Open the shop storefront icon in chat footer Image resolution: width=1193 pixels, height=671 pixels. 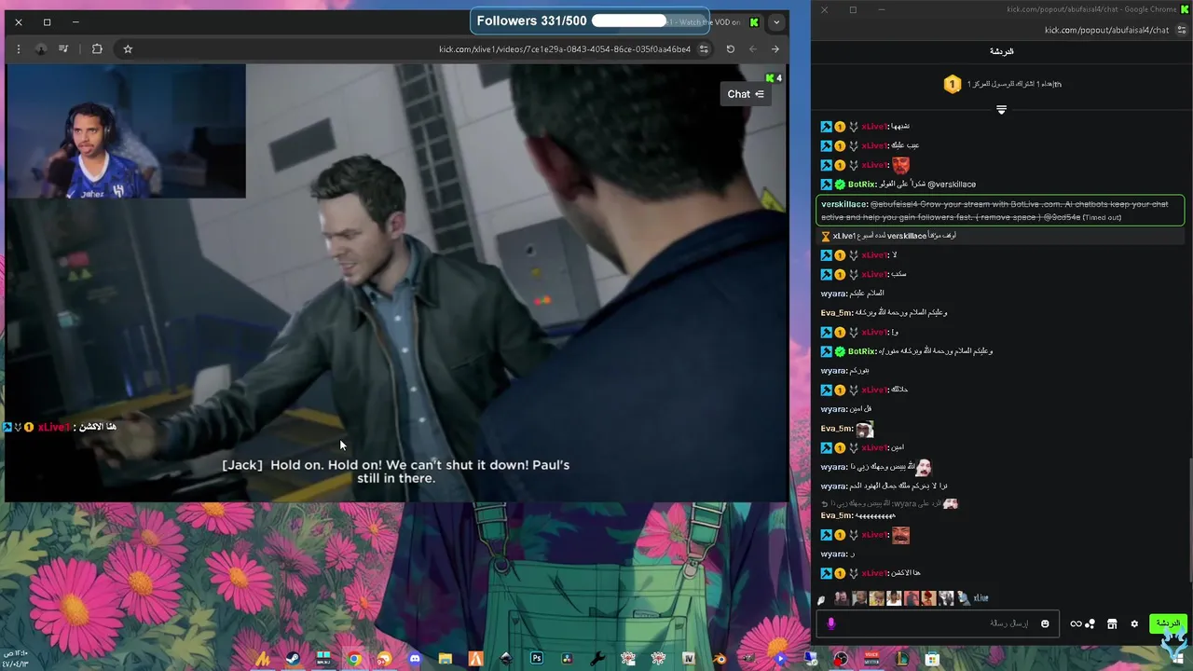(x=1112, y=623)
